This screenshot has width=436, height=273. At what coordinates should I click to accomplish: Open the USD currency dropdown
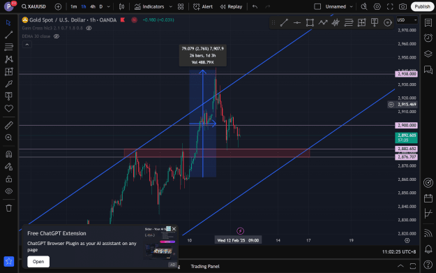407,20
